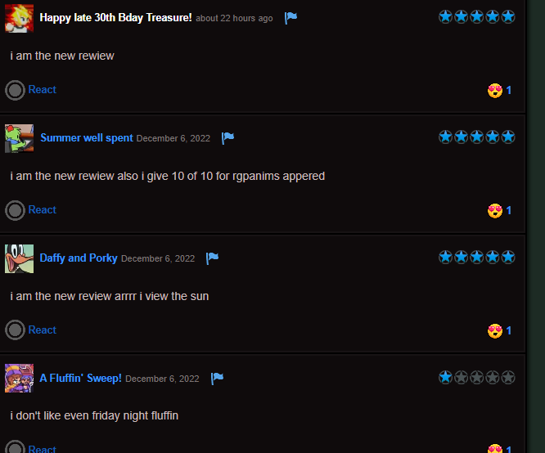This screenshot has height=453, width=545.
Task: Flag the "Happy late 30th Bday Treasure!" review
Action: click(x=291, y=18)
